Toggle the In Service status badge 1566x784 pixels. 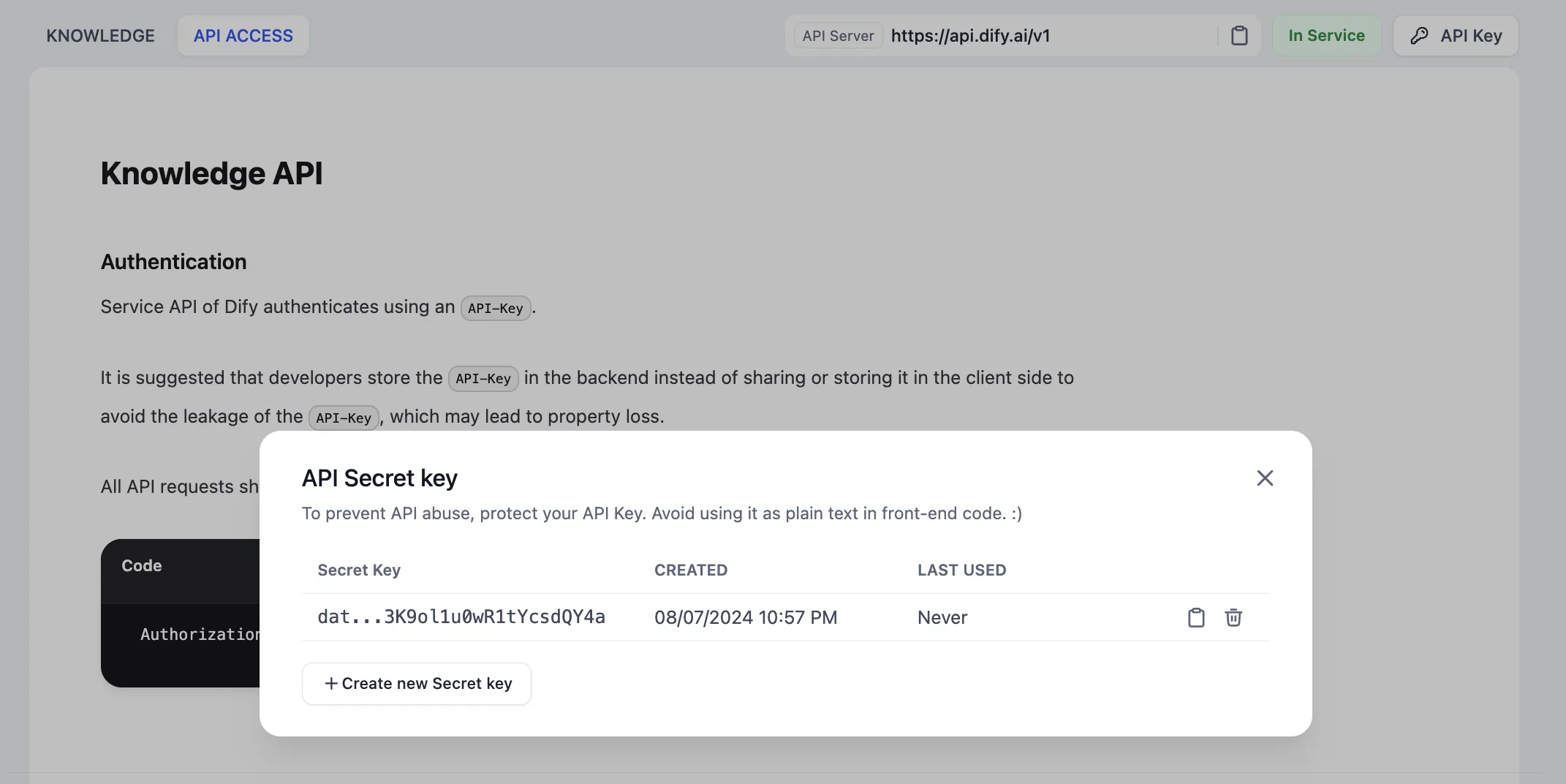(x=1326, y=36)
